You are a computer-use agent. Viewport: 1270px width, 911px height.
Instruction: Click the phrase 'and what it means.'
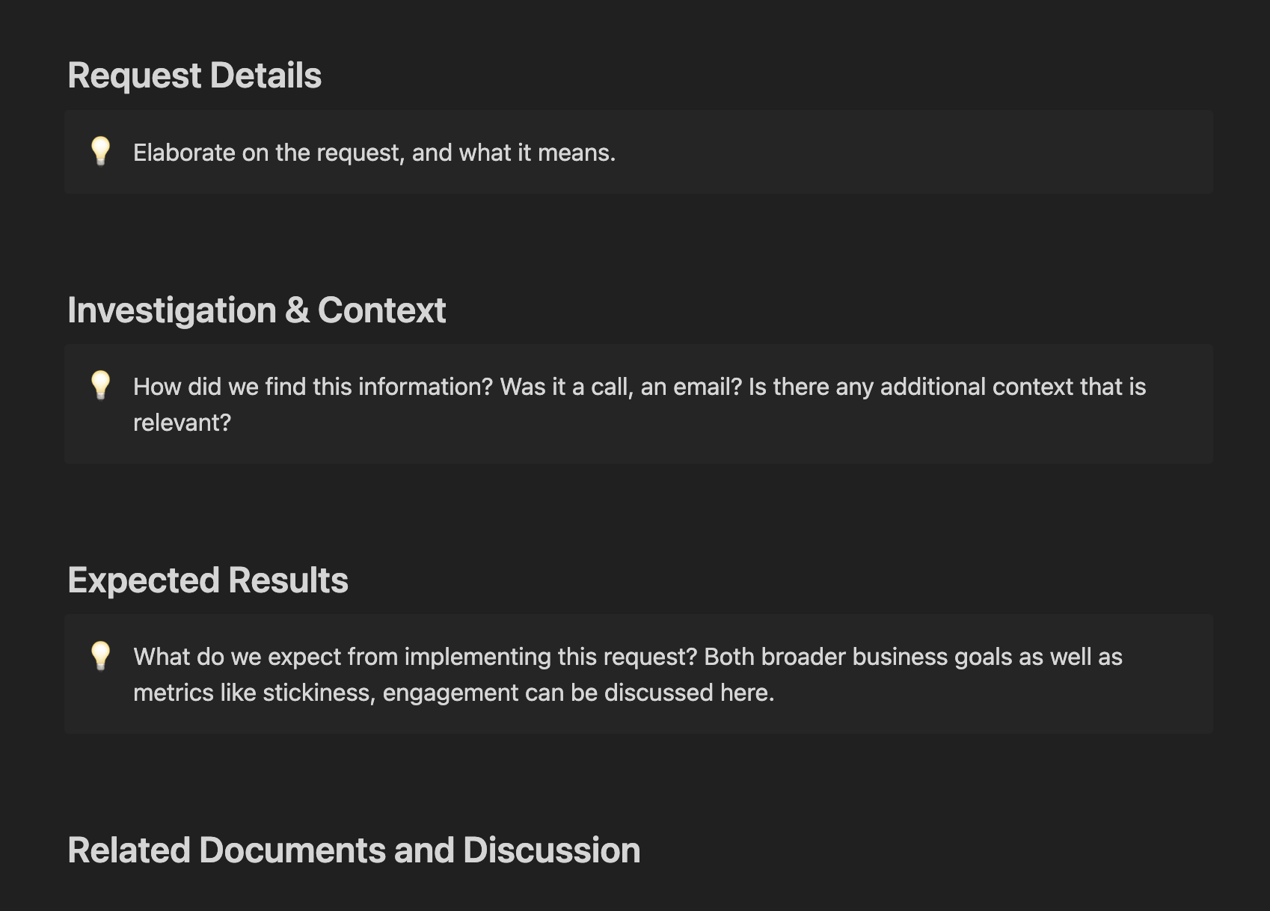[x=514, y=153]
